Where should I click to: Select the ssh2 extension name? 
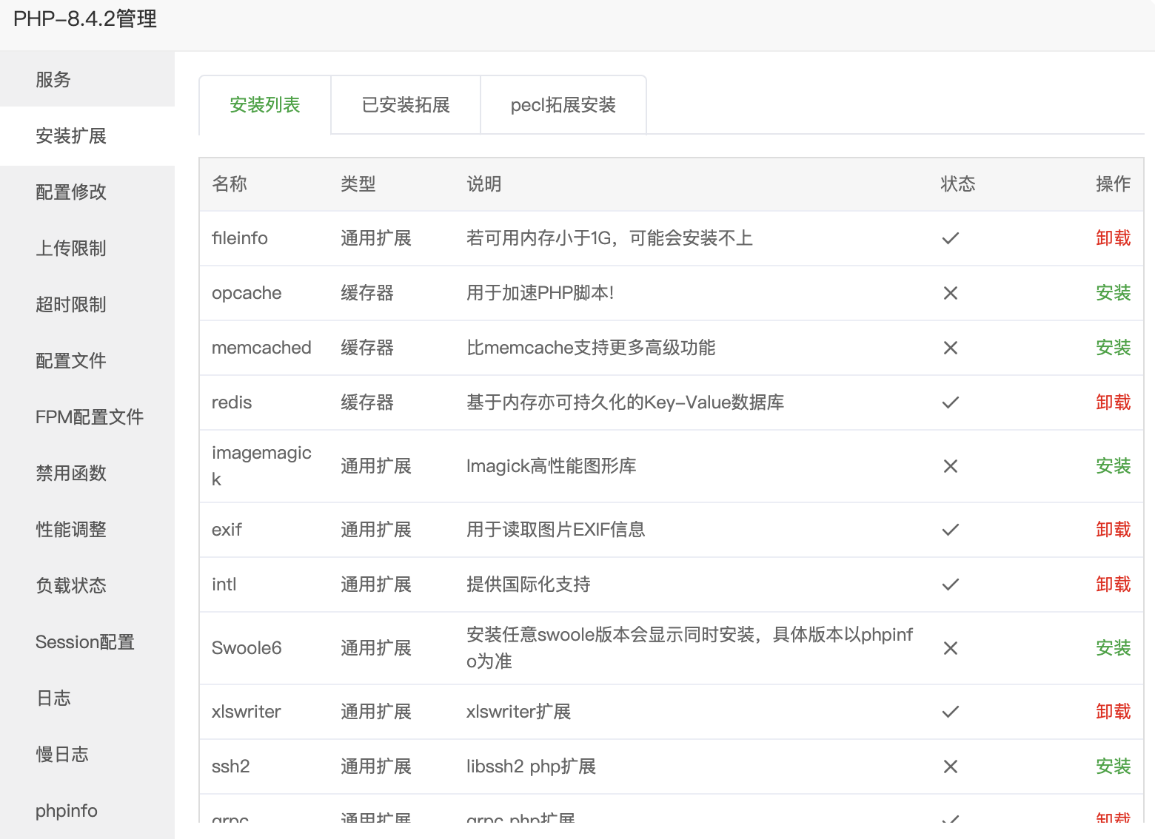231,766
